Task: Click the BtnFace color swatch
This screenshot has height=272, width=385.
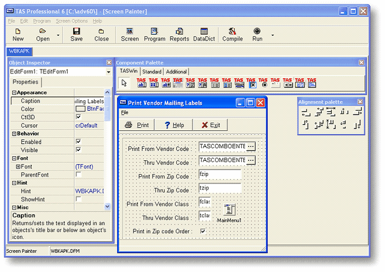Action: [x=81, y=109]
